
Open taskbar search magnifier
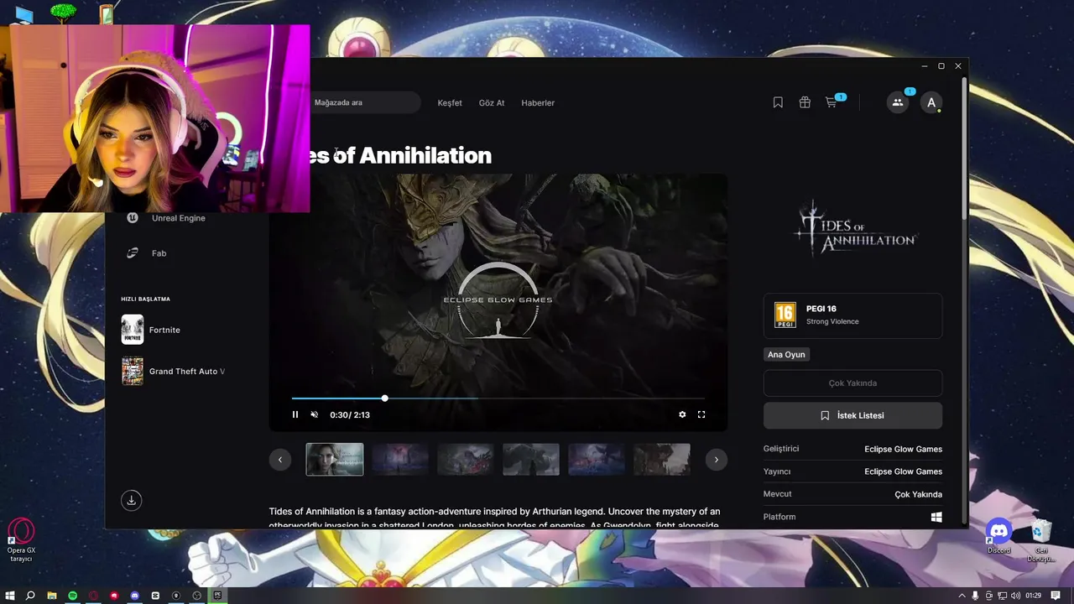click(30, 596)
